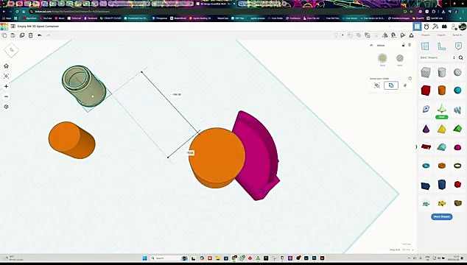
Task: Click the Export button
Action: tap(441, 35)
